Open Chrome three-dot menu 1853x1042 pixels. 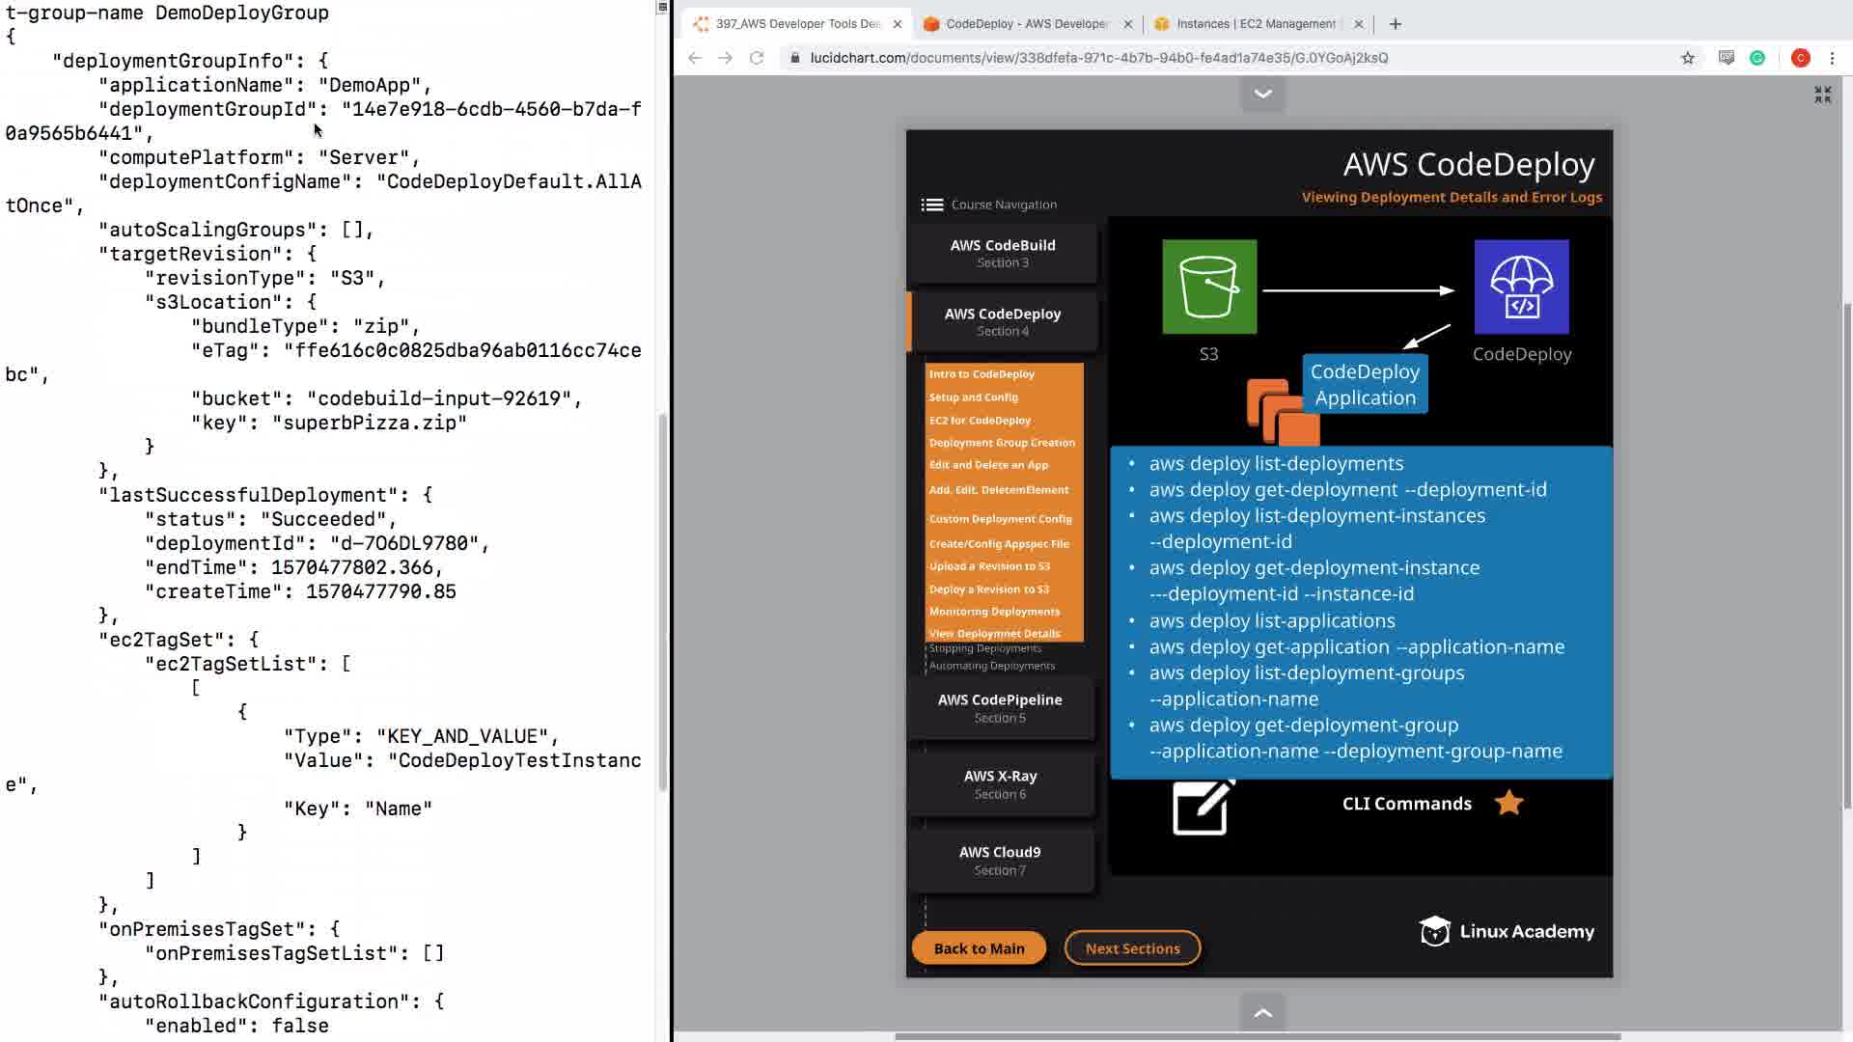tap(1832, 58)
